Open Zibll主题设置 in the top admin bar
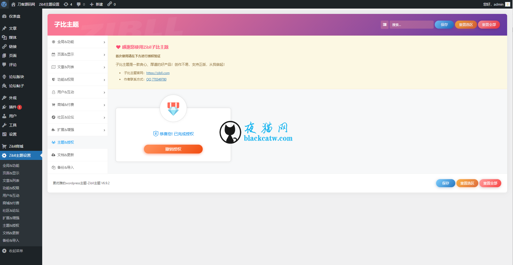The image size is (513, 265). tap(49, 4)
